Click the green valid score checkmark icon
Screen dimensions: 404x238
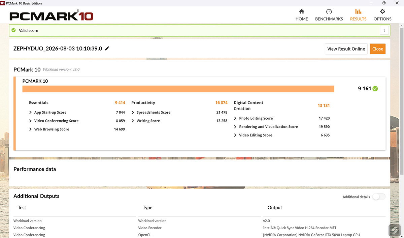13,30
